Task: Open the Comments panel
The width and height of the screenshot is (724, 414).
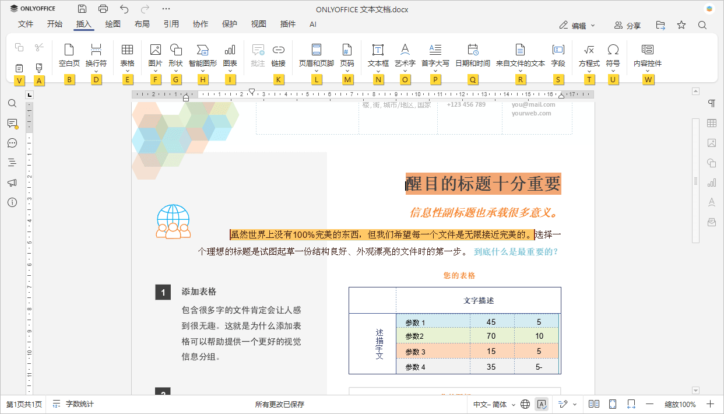Action: (12, 124)
